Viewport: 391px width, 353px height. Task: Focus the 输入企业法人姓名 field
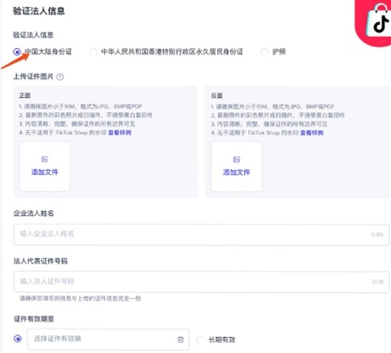(202, 235)
